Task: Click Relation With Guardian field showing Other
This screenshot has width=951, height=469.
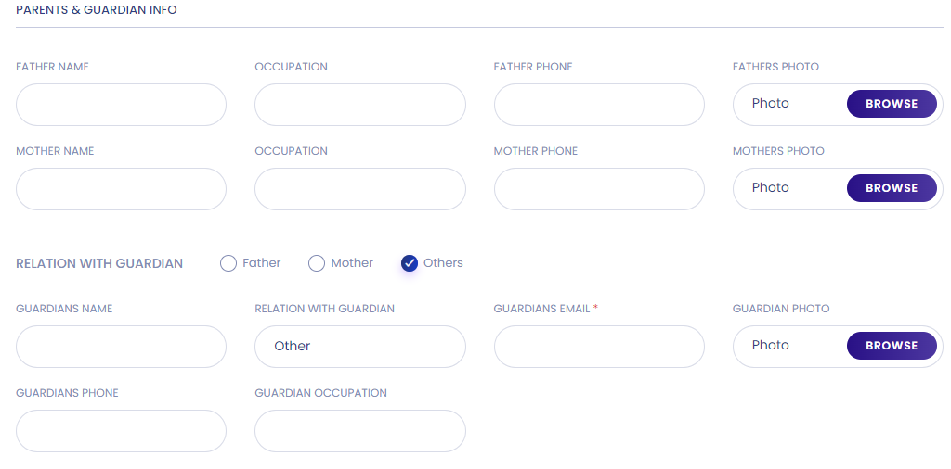Action: [359, 347]
